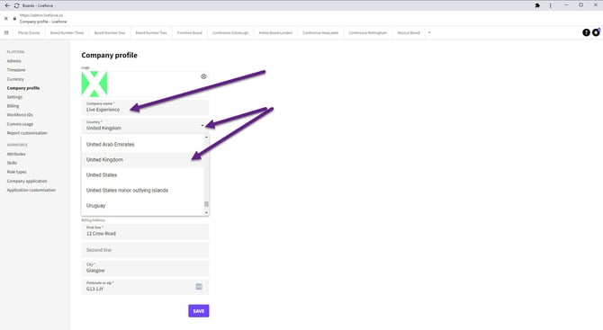Click the country list scroll-up arrow
603x330 pixels.
click(206, 138)
